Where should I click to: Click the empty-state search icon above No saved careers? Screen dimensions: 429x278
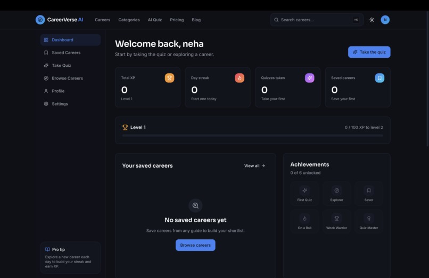coord(195,205)
